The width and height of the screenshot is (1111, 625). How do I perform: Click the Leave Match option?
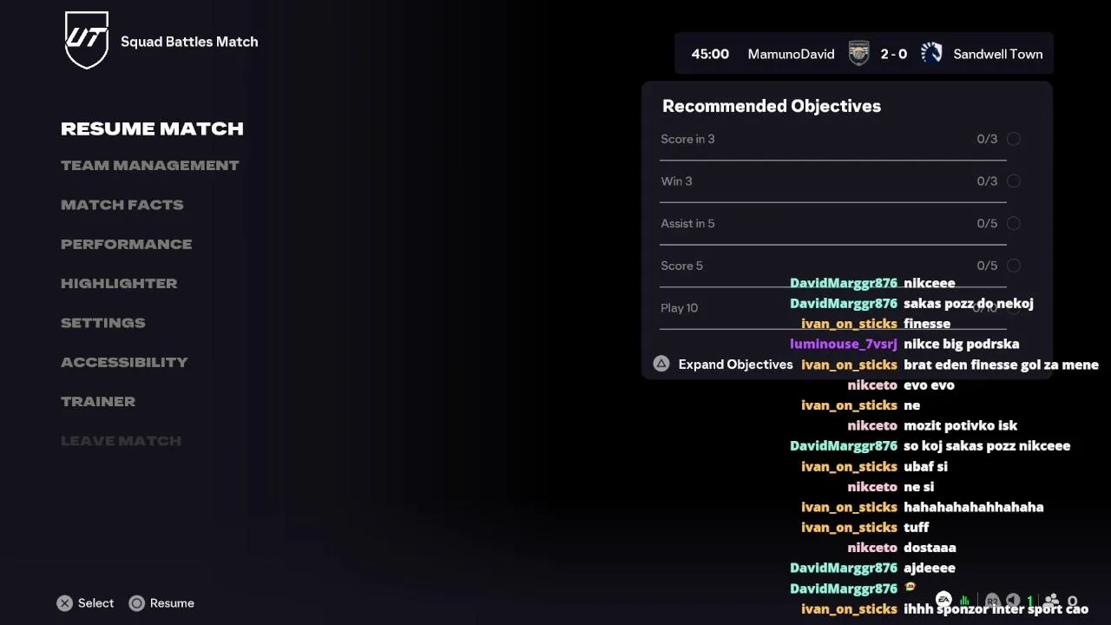121,441
